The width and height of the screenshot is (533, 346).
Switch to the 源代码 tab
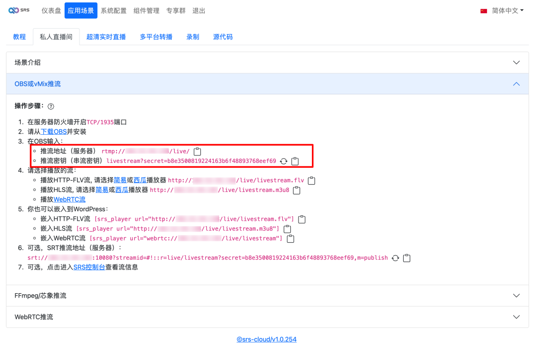tap(223, 37)
